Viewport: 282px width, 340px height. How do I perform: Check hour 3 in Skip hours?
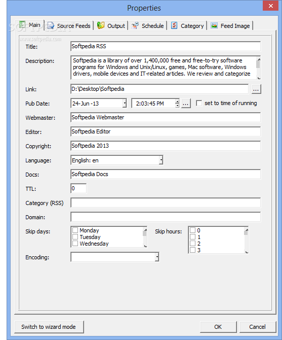click(x=192, y=250)
